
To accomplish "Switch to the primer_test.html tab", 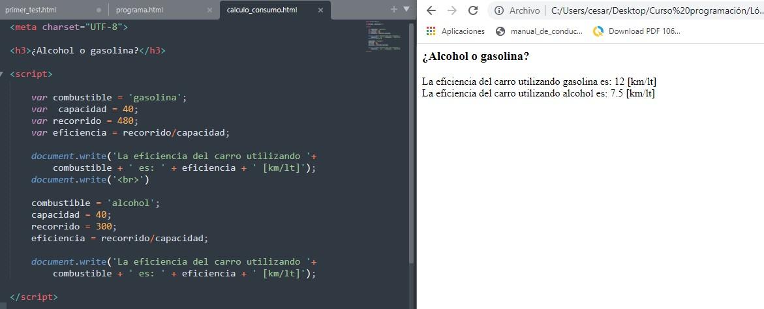I will coord(30,10).
